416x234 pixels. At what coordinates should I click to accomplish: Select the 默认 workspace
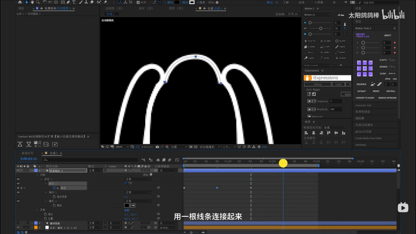tap(270, 2)
